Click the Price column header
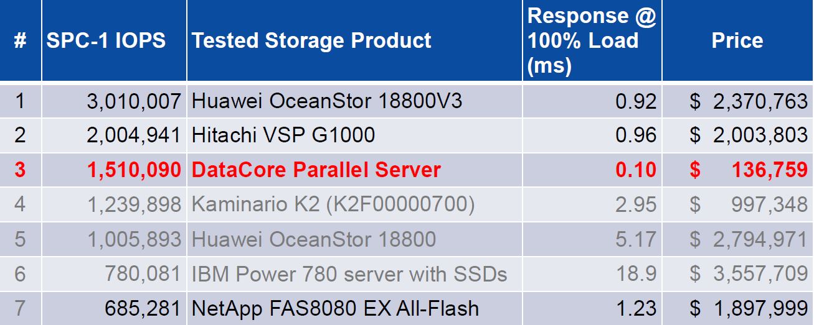The width and height of the screenshot is (814, 325). [x=737, y=40]
